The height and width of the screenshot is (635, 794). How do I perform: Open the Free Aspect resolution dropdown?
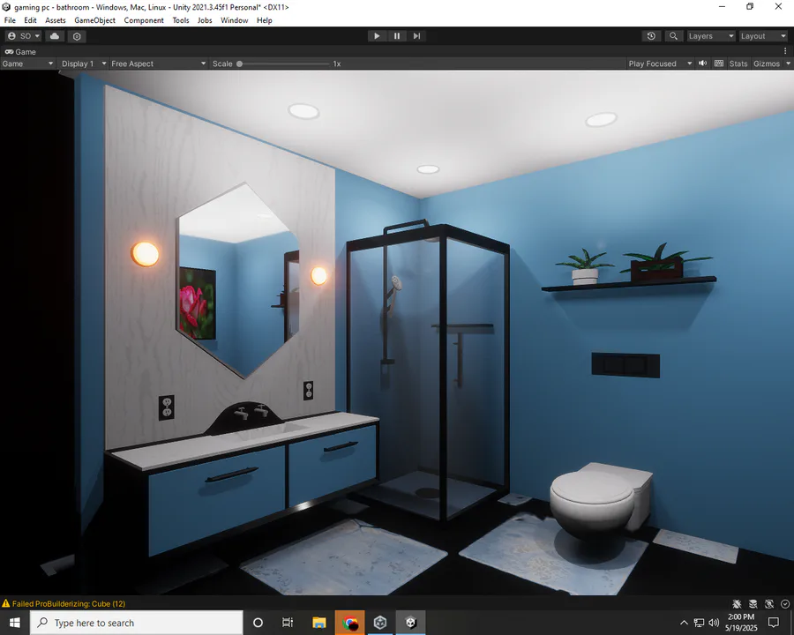(x=159, y=63)
